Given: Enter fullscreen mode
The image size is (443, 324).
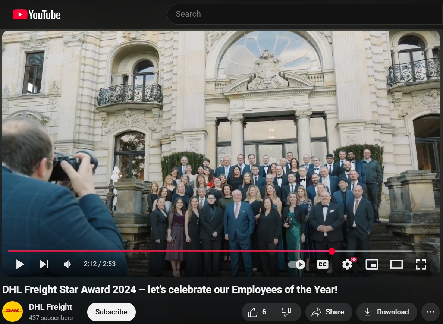Looking at the screenshot, I should (421, 264).
